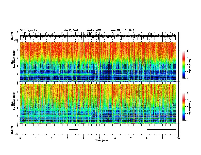This screenshot has height=155, width=201.
Task: Click the ch.1 "Frequency (kHz)" axis label
Action: point(14,59)
